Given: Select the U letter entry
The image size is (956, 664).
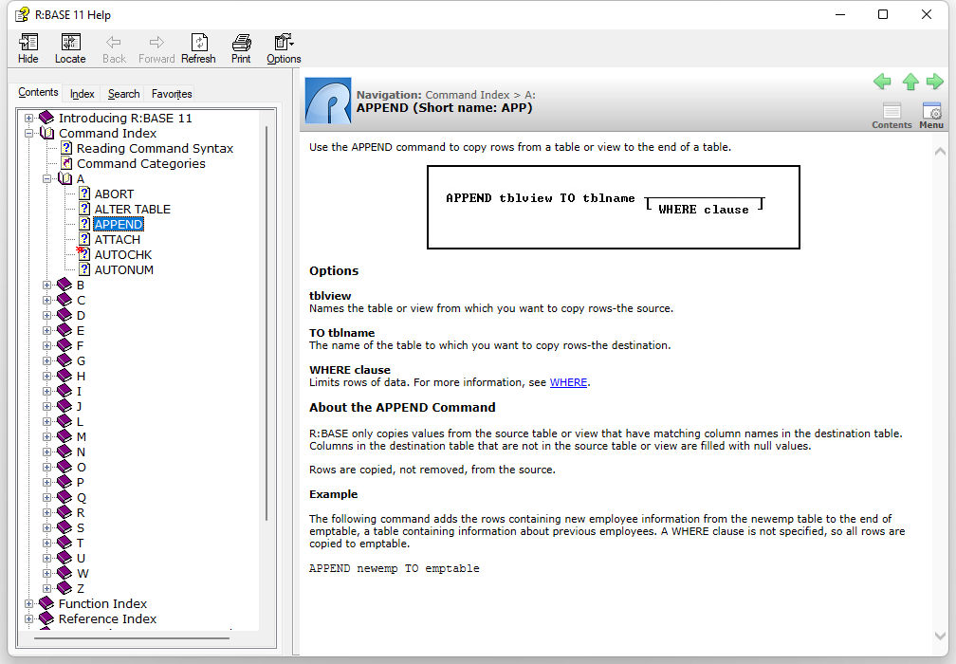Looking at the screenshot, I should tap(81, 558).
